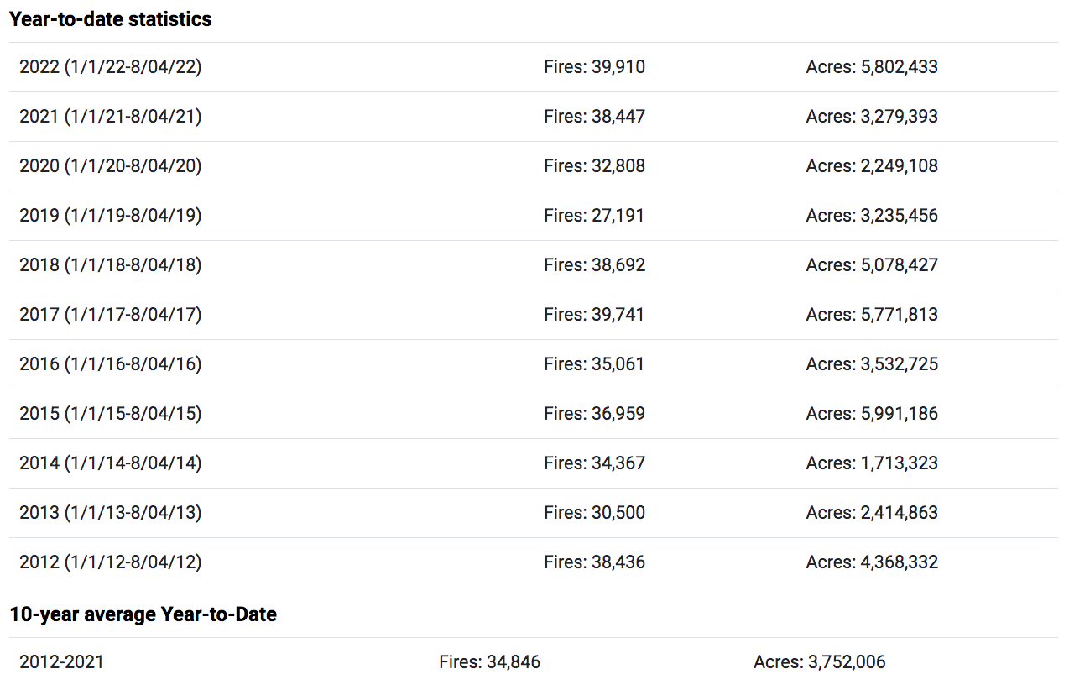Click the 2017 (1/1/17-8/04/17) row label
Viewport: 1069px width, 690px height.
point(111,315)
